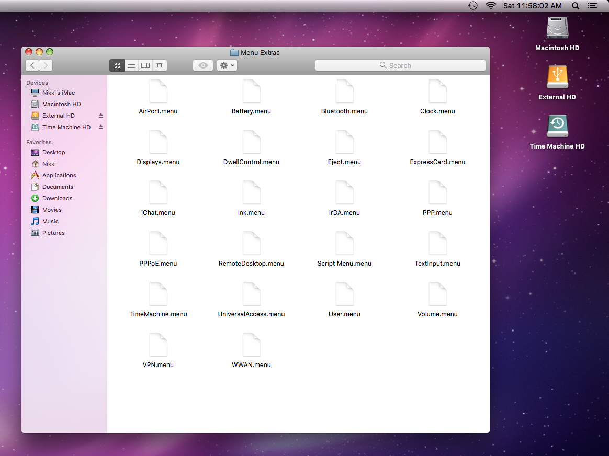
Task: Select the Time Machine HD desktop icon
Action: pos(557,126)
